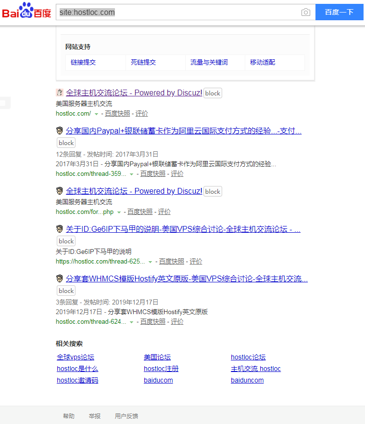Image resolution: width=365 pixels, height=424 pixels.
Task: Click 评价 for thread-625 result
Action: point(196,262)
